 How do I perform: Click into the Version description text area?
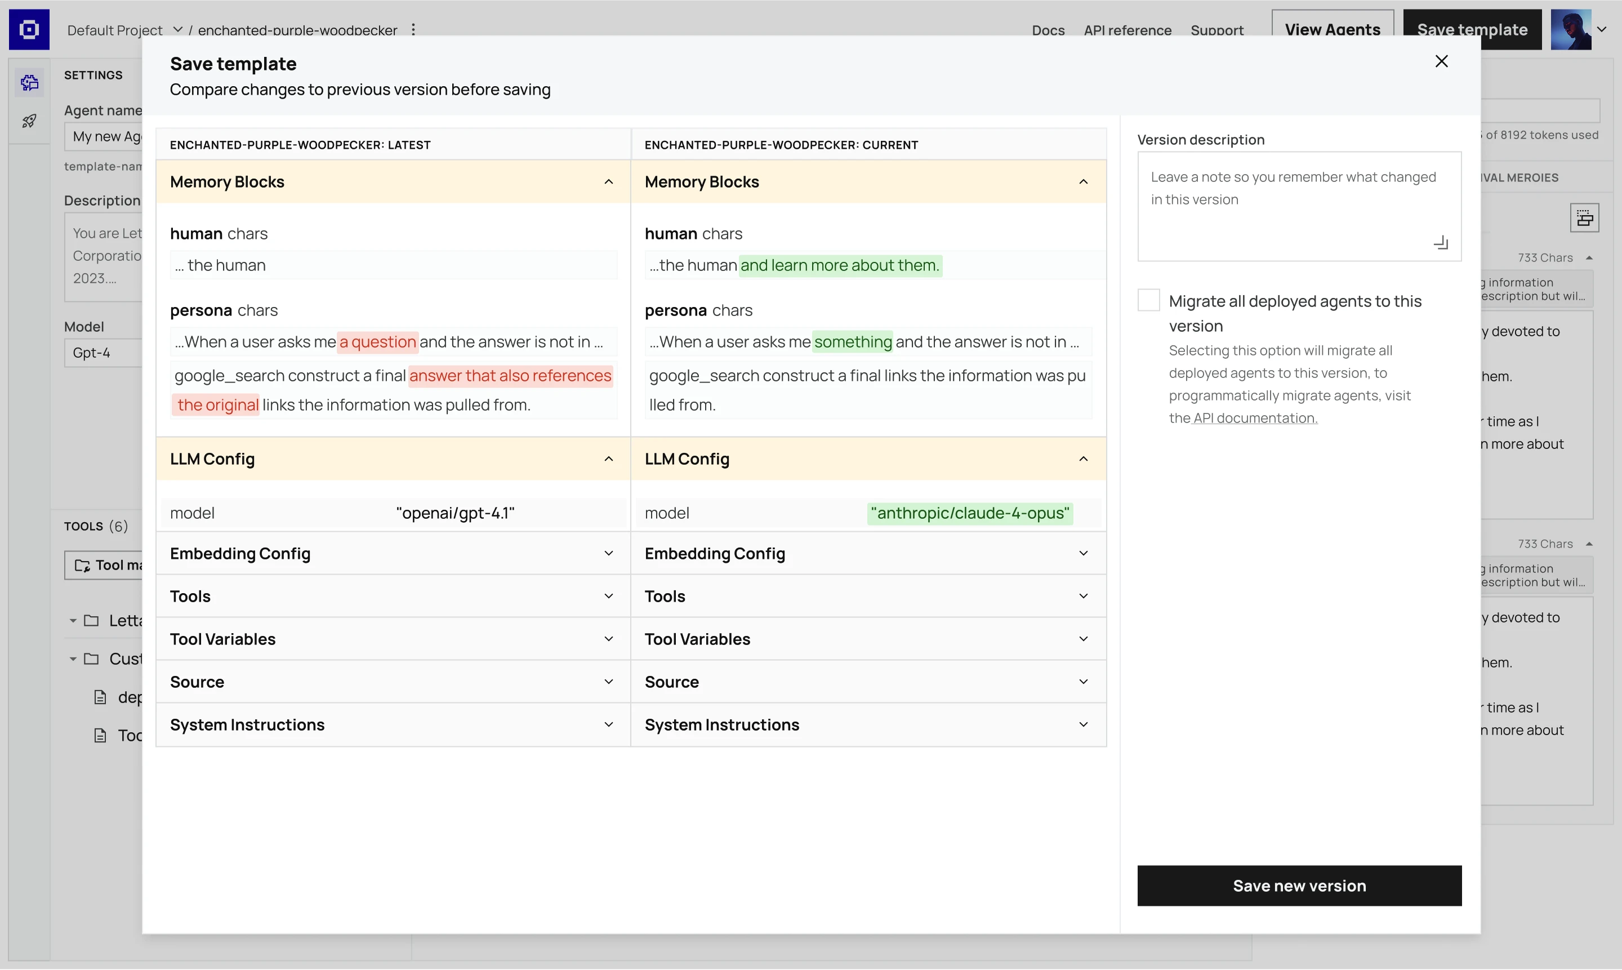tap(1299, 206)
